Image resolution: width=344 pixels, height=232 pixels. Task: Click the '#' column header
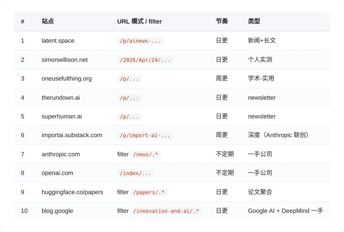coord(23,22)
